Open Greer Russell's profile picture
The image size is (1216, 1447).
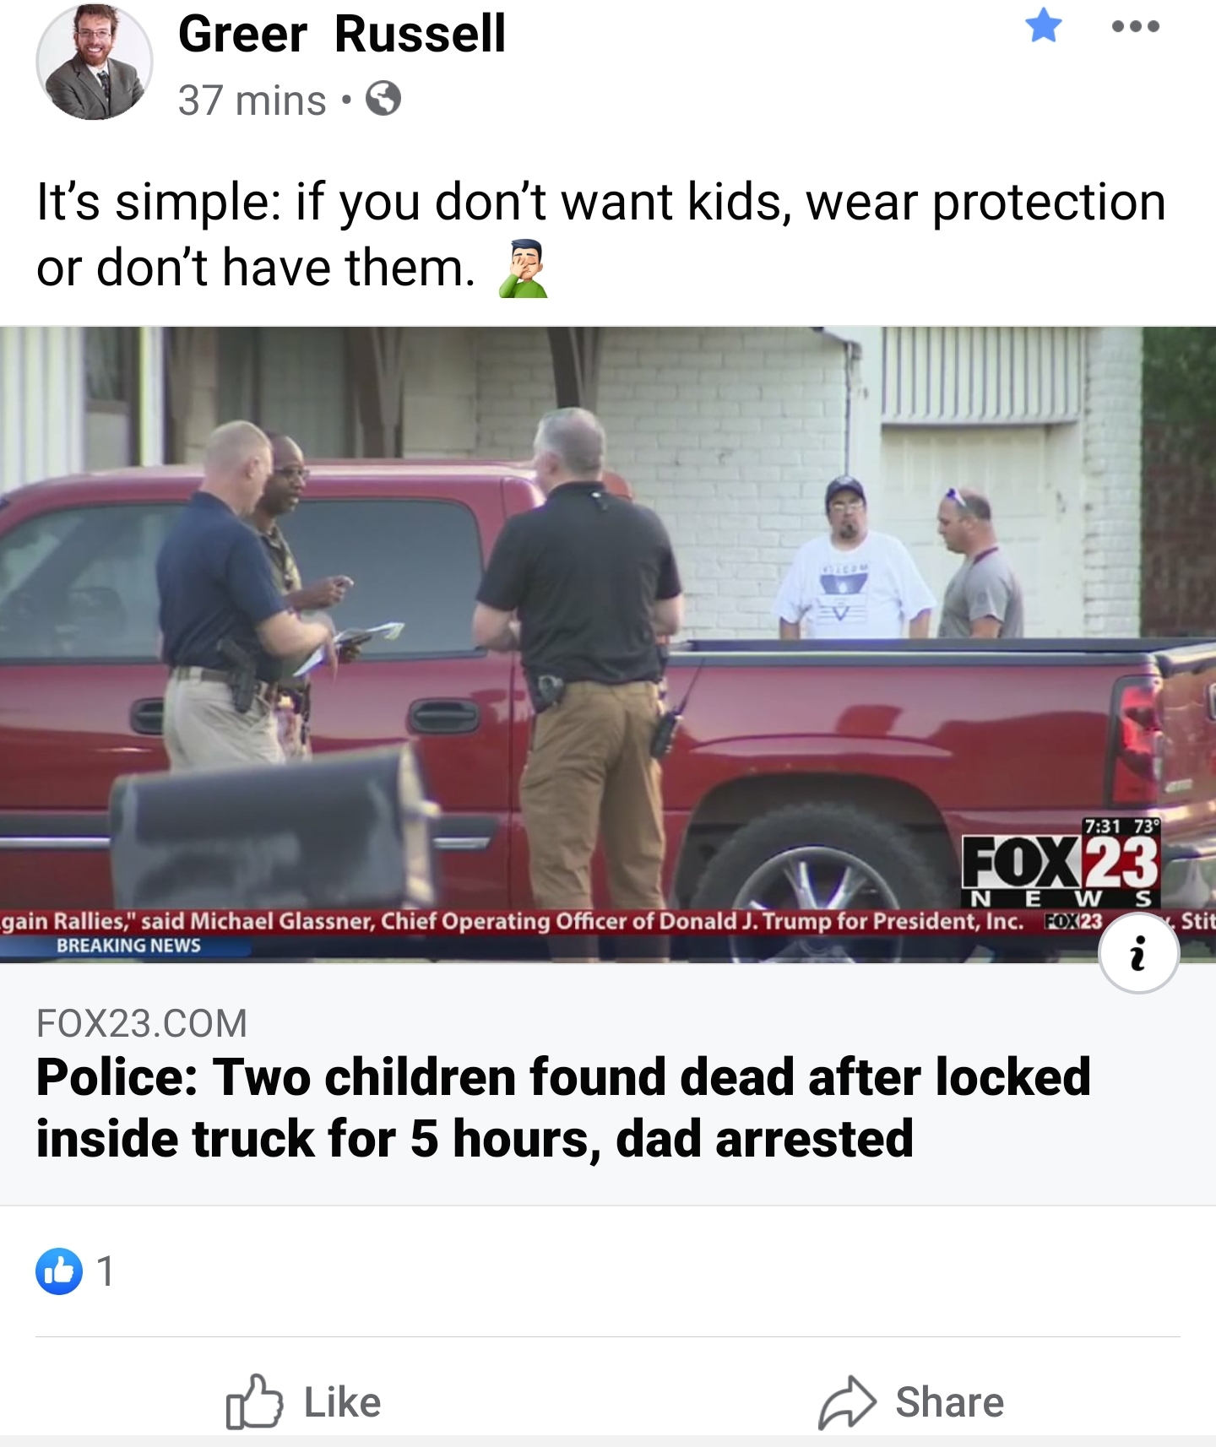95,62
